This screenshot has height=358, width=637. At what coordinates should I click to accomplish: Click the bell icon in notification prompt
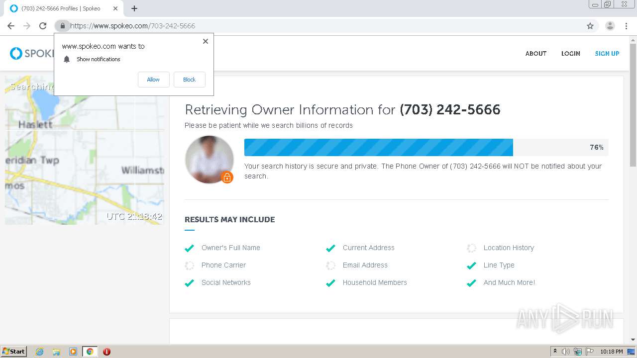[x=67, y=59]
